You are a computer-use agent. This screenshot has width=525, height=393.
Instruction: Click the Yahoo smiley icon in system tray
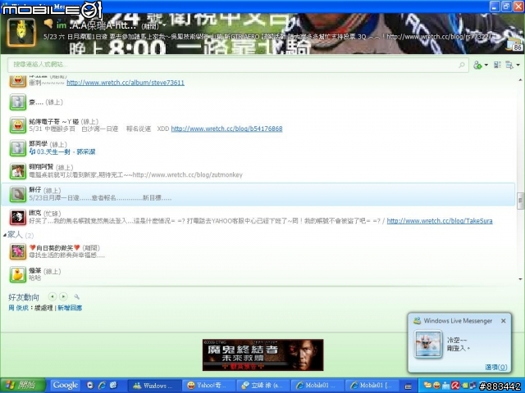(x=436, y=386)
